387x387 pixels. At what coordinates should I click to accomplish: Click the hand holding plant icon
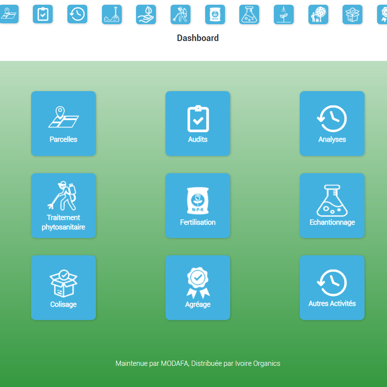click(x=146, y=14)
